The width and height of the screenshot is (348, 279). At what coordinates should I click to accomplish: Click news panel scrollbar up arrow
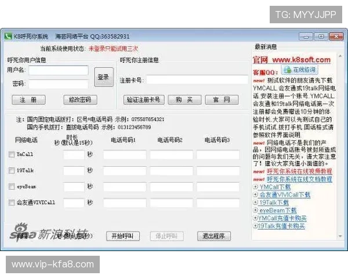click(340, 56)
